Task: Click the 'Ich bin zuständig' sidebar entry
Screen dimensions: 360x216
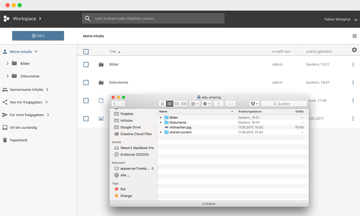Action: [23, 127]
